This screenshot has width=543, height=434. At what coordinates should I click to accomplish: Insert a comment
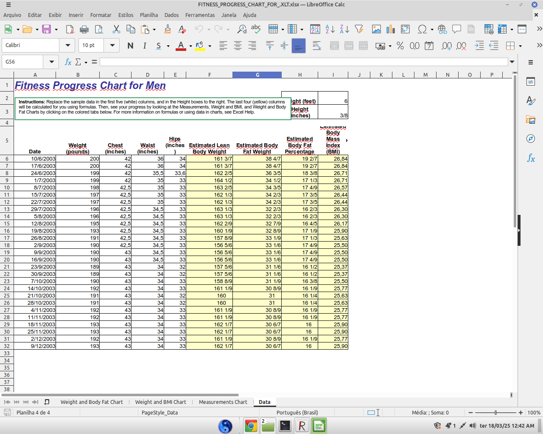[457, 29]
